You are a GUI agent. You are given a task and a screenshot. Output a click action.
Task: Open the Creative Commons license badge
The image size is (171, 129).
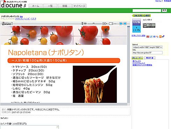click(149, 25)
